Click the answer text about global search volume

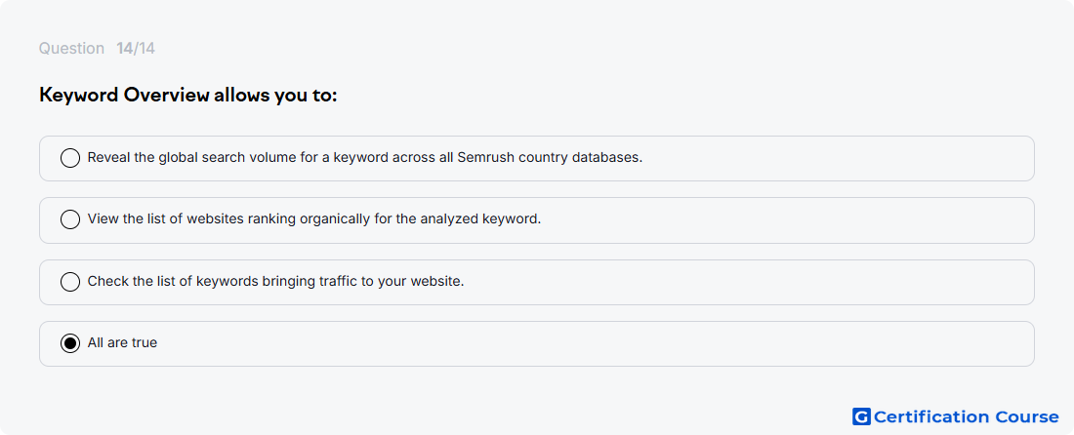coord(365,157)
